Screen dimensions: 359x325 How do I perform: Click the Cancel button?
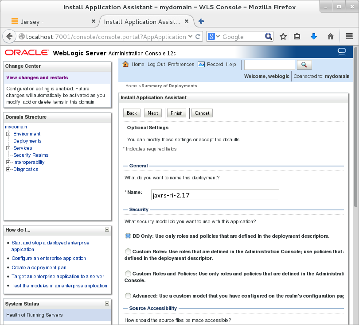pos(202,113)
